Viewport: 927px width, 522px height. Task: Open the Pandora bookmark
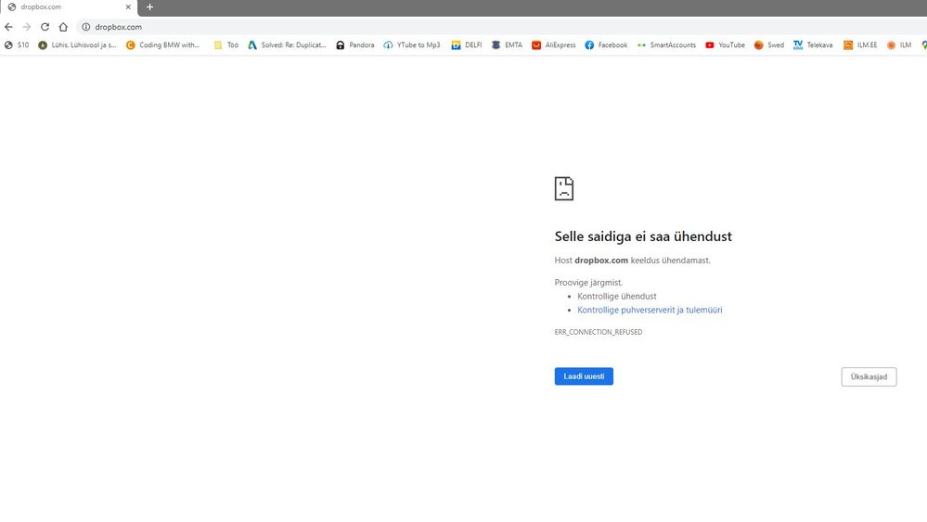pyautogui.click(x=355, y=45)
